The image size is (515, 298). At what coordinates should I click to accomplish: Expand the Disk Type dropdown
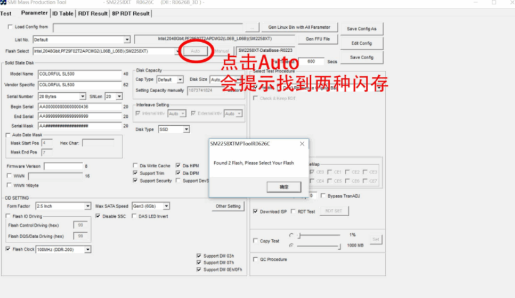point(186,129)
